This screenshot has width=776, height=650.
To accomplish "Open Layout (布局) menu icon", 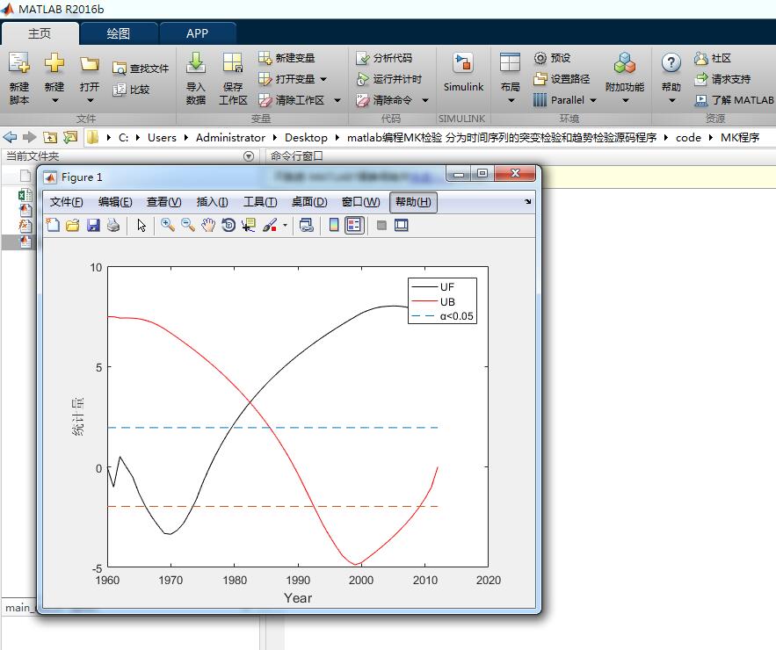I will click(511, 63).
